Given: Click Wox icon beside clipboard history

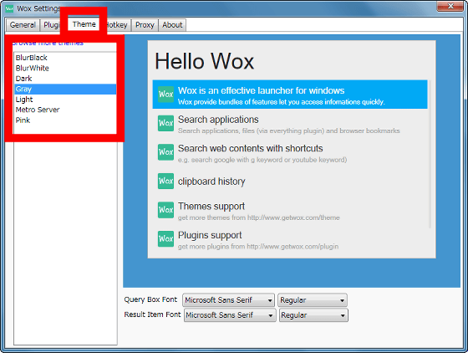Looking at the screenshot, I should [165, 181].
